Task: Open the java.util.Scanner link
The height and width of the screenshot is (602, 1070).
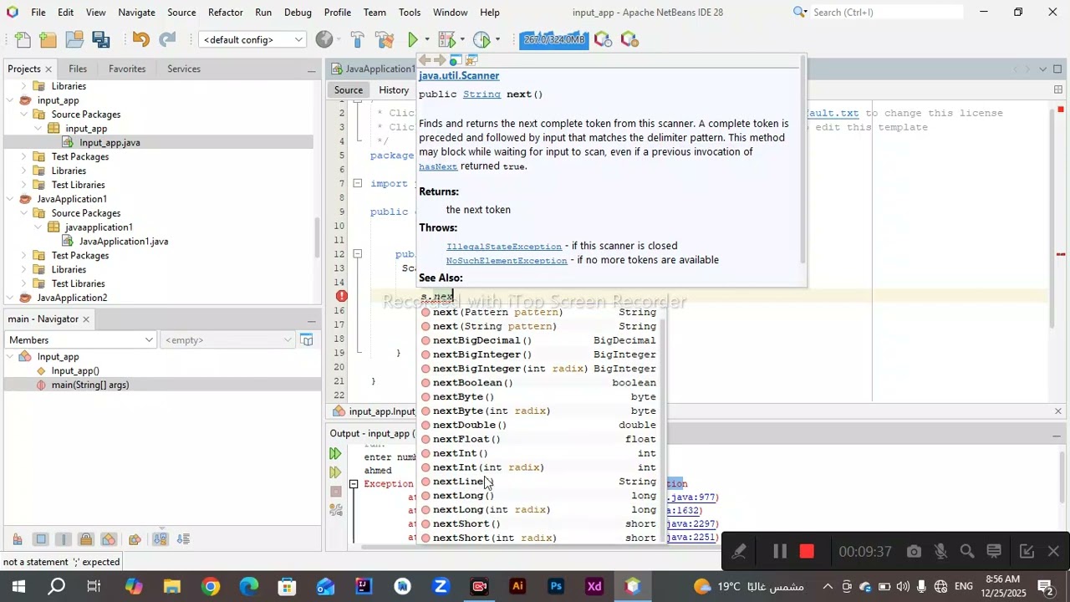Action: click(459, 75)
